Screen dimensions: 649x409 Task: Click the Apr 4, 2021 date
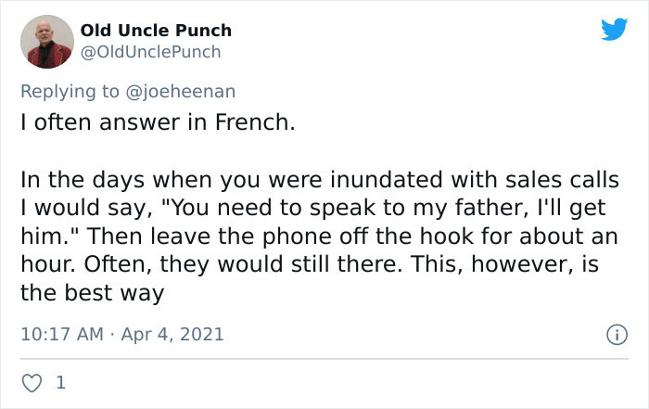pyautogui.click(x=171, y=334)
